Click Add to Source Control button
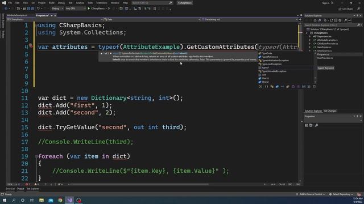The width and height of the screenshot is (364, 204). (x=311, y=194)
